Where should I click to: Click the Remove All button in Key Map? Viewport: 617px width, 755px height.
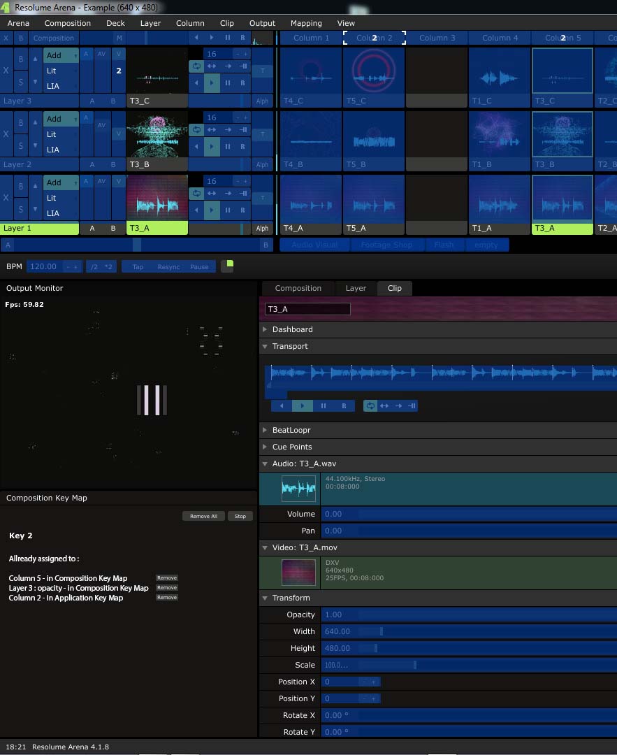click(203, 516)
